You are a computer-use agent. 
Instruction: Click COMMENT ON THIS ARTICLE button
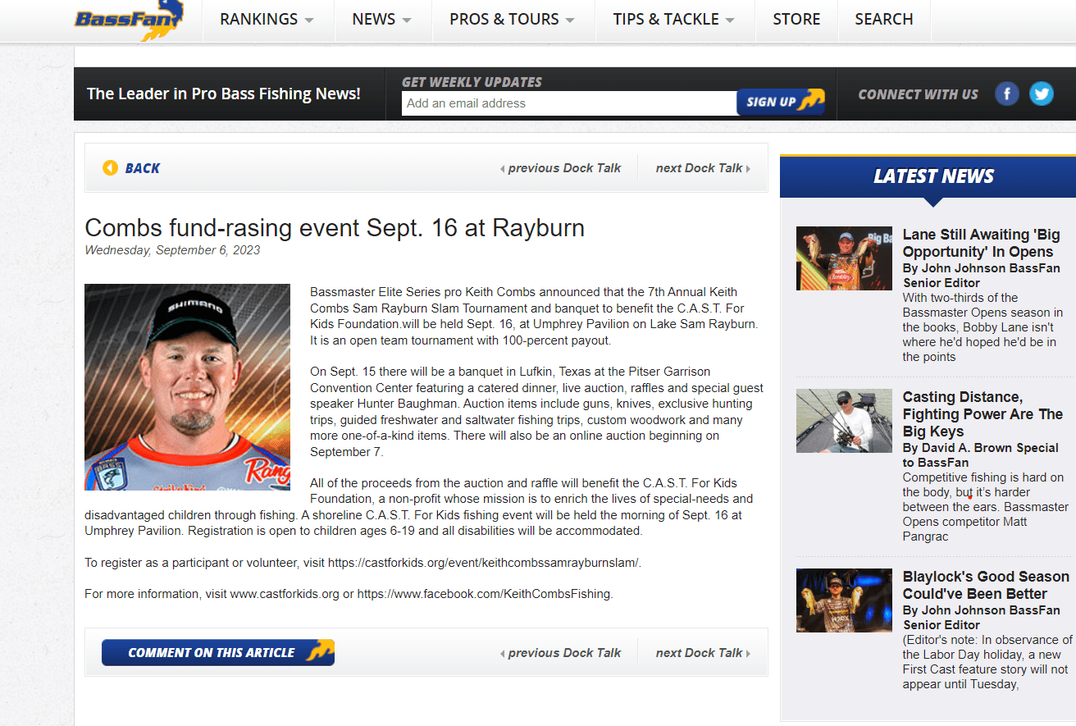[x=218, y=653]
